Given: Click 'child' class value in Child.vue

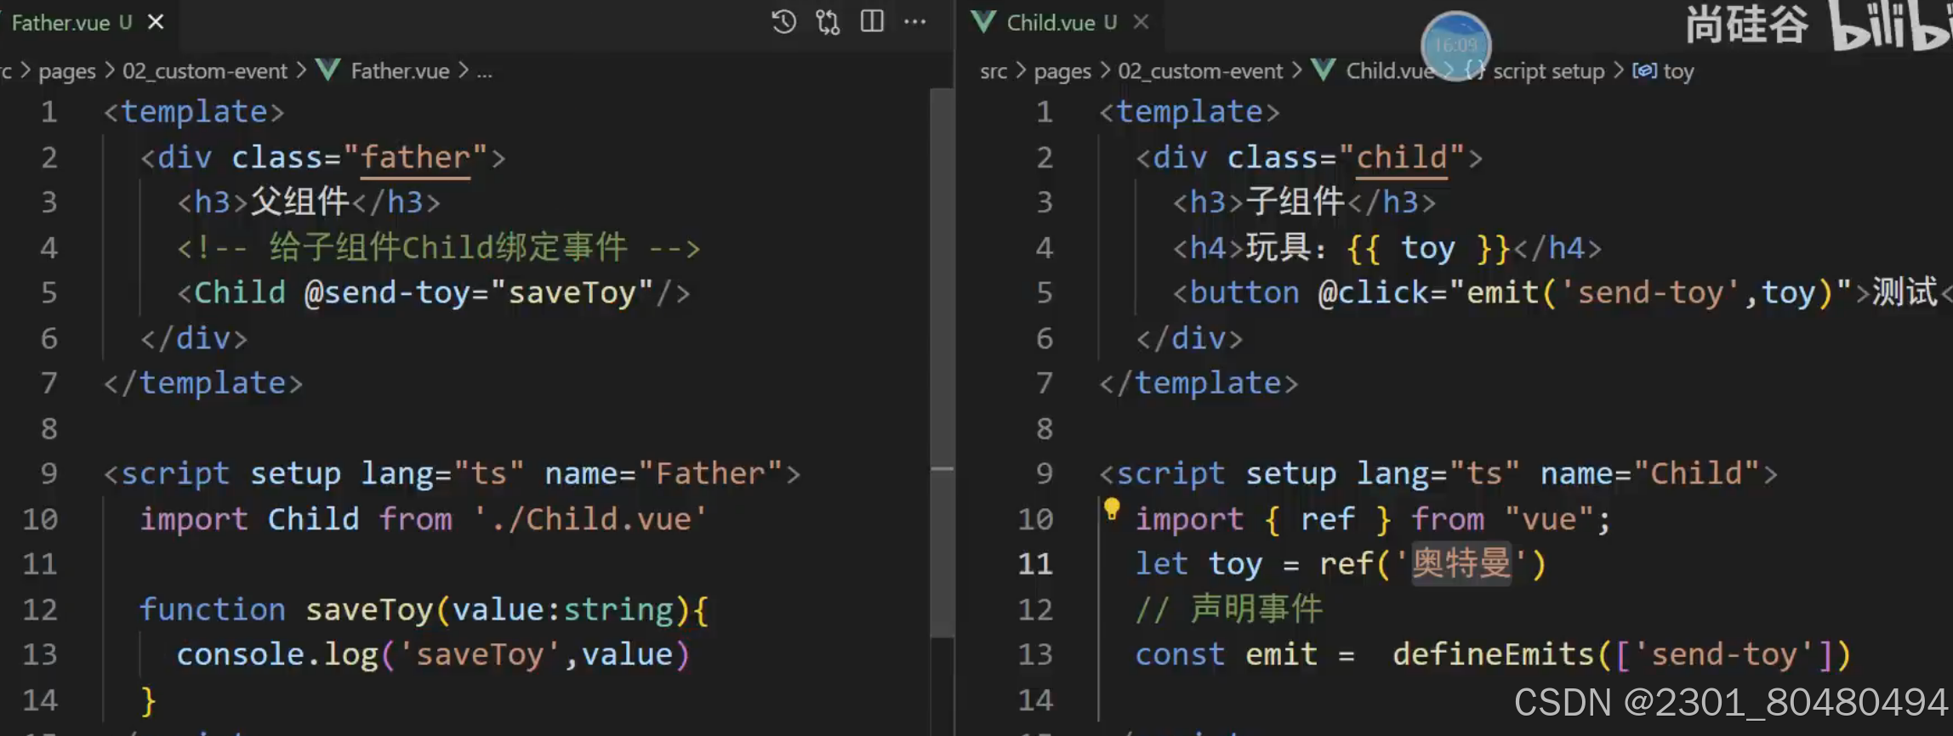Looking at the screenshot, I should click(1402, 157).
